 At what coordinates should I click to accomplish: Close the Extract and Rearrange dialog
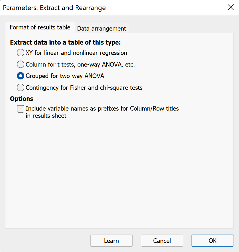pyautogui.click(x=230, y=8)
